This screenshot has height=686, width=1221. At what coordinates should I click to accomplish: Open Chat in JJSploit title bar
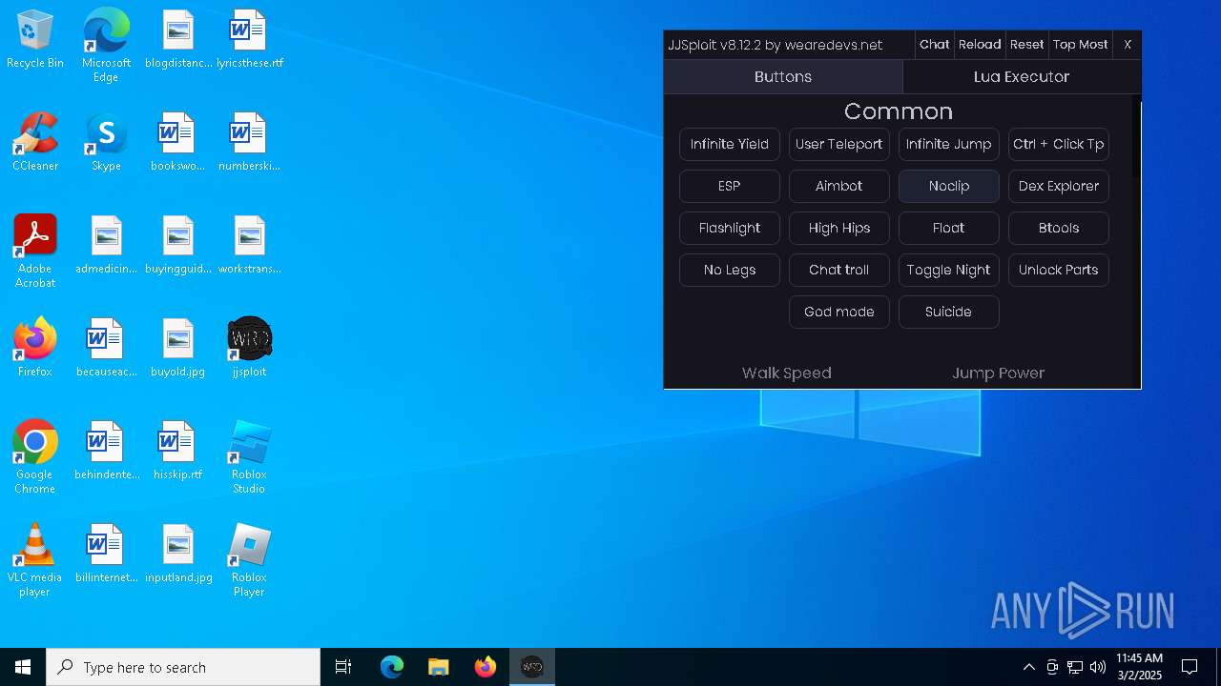934,45
